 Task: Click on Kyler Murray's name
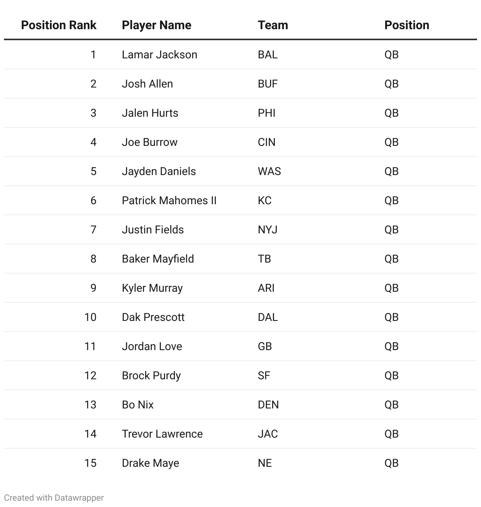(x=152, y=288)
